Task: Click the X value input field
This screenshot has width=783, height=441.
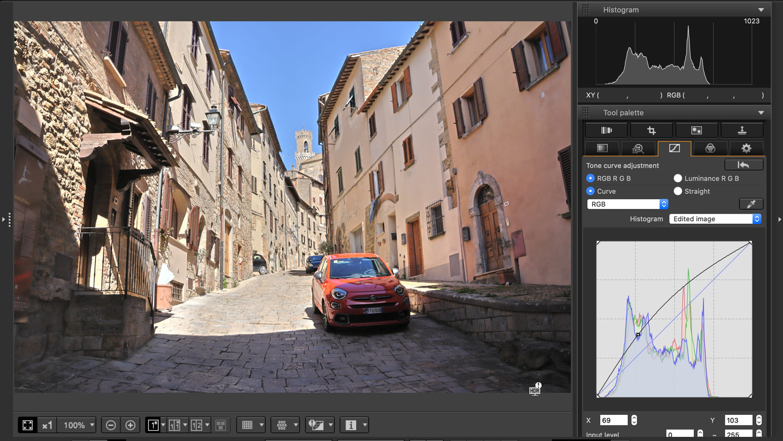Action: 613,420
